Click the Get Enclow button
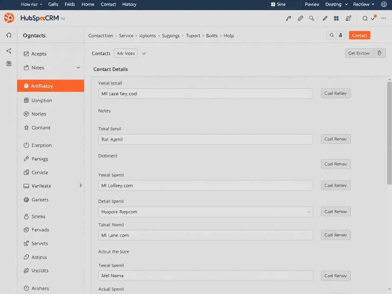The height and width of the screenshot is (294, 392). click(359, 53)
